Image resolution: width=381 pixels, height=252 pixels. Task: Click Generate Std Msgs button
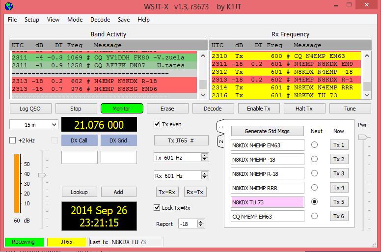click(268, 131)
